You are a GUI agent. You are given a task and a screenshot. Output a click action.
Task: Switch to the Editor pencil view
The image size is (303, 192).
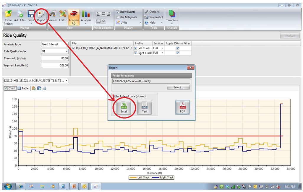(x=63, y=16)
